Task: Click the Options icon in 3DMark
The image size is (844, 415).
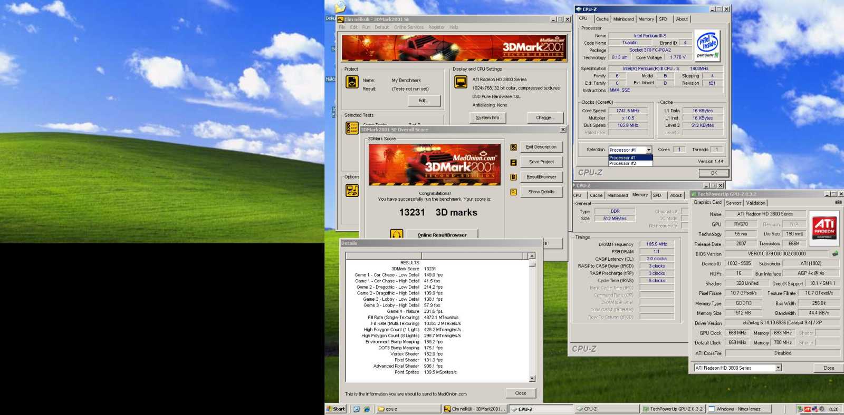Action: pos(352,190)
